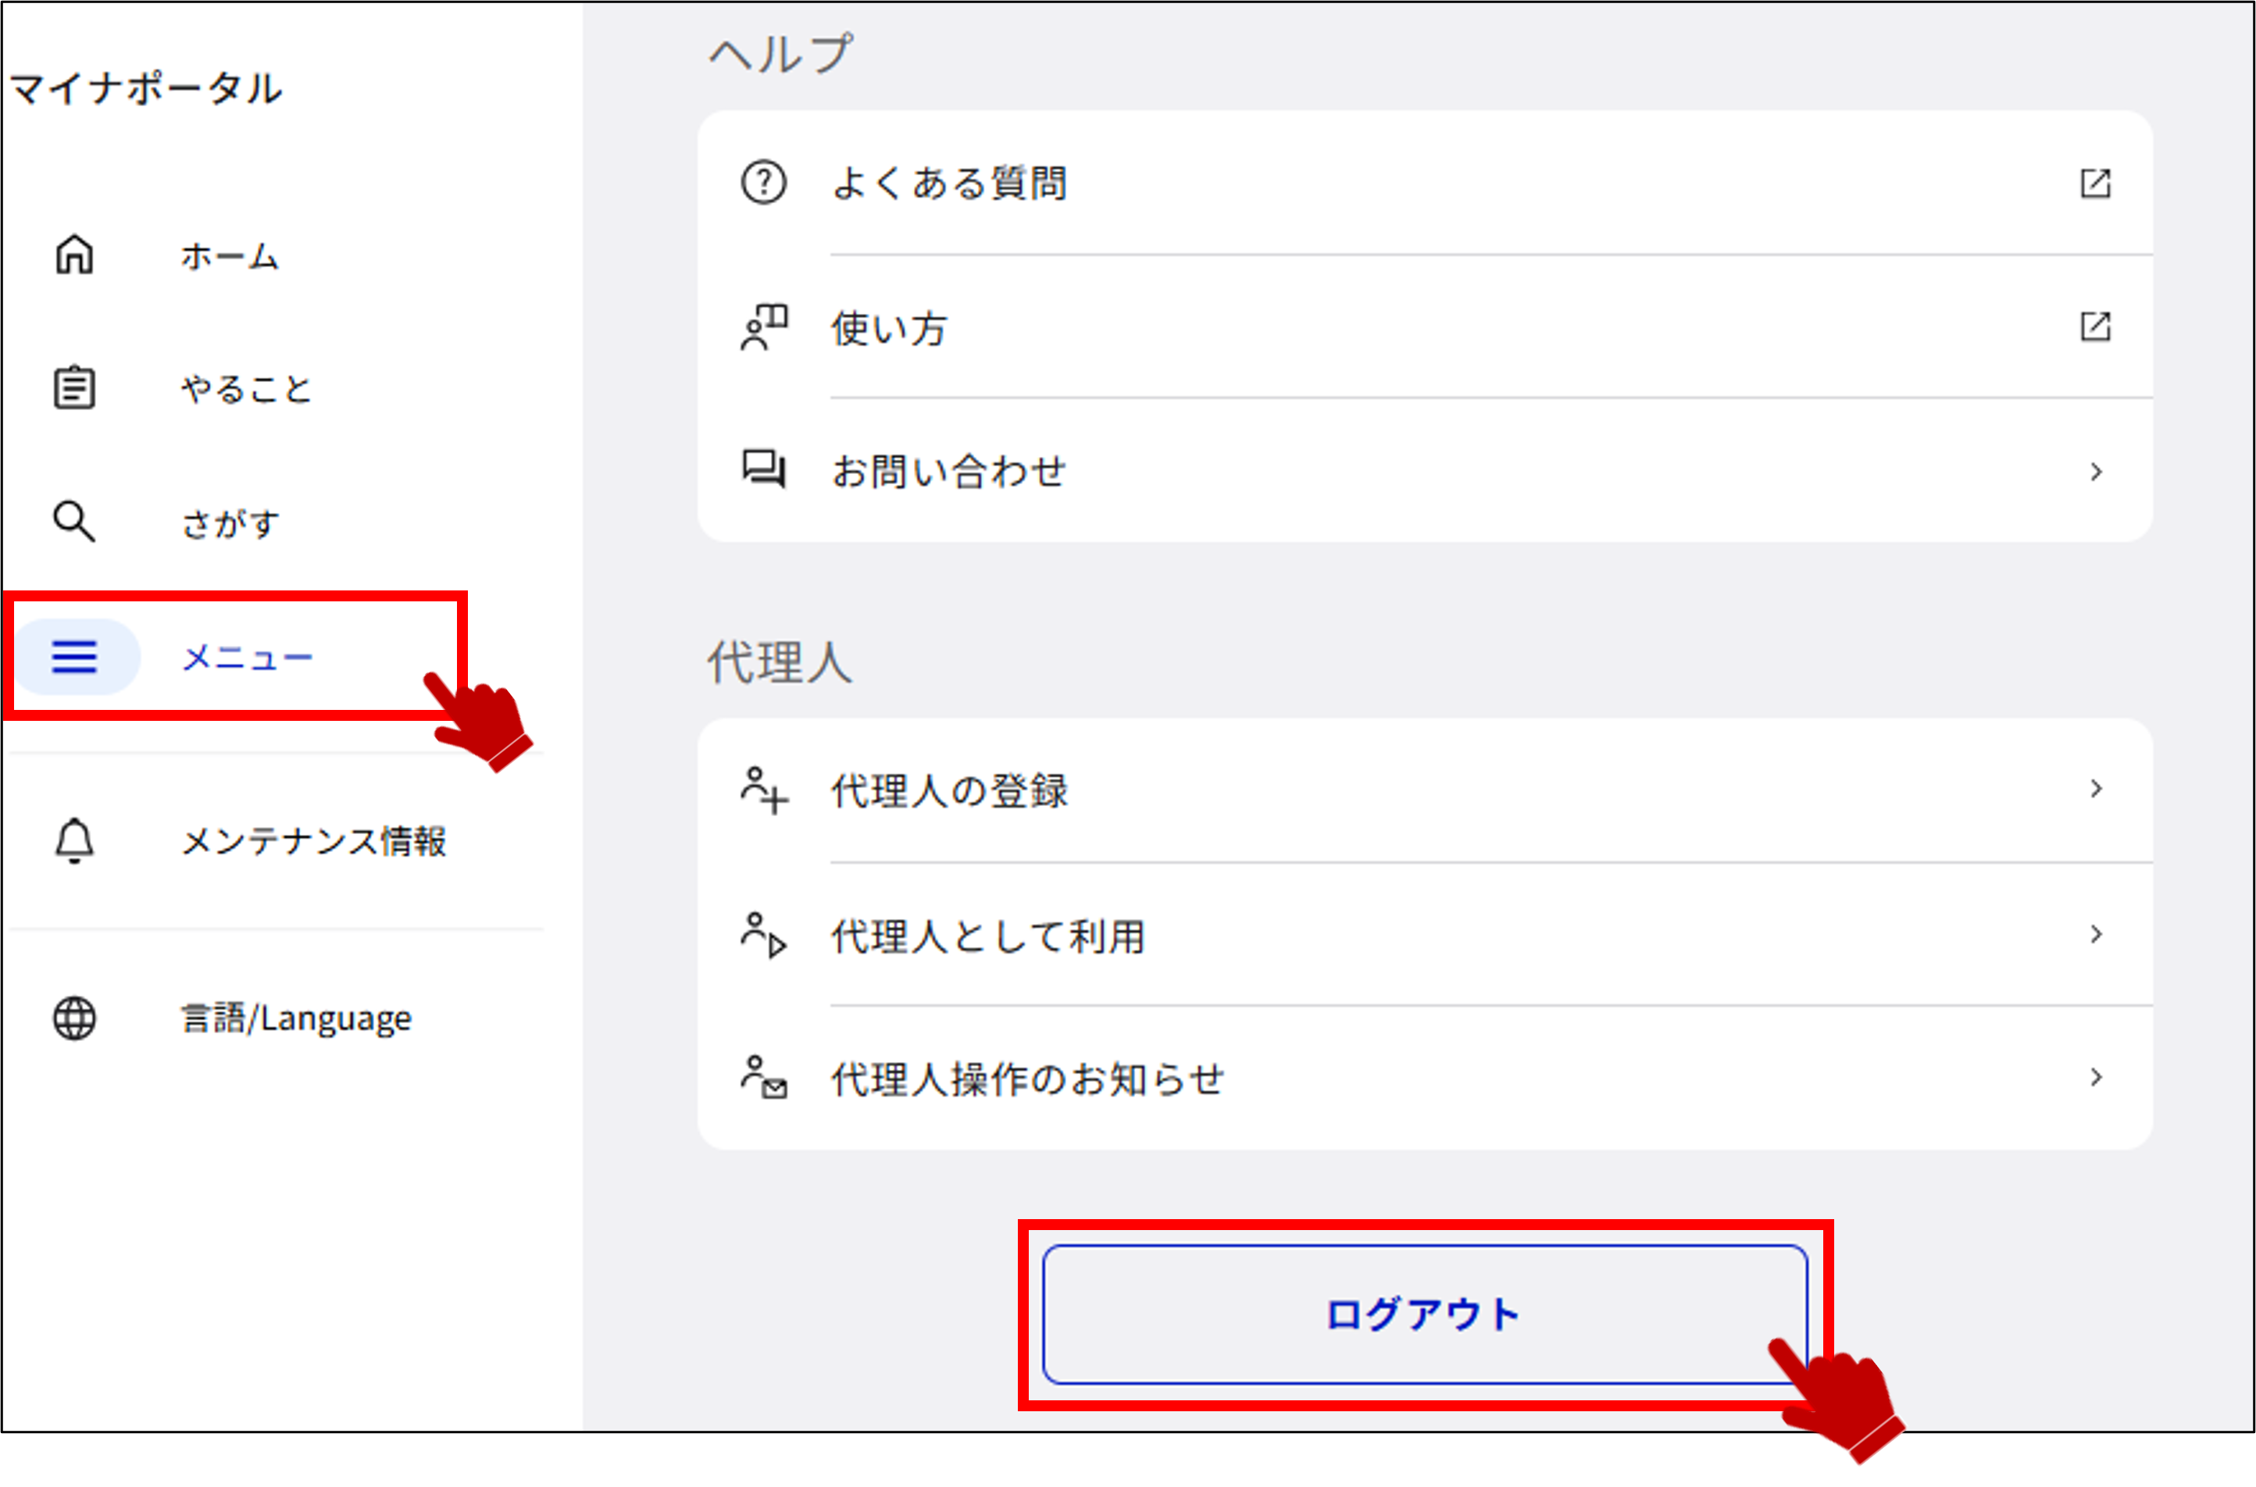
Task: Click the メンテナンス情報 bell icon
Action: point(74,840)
